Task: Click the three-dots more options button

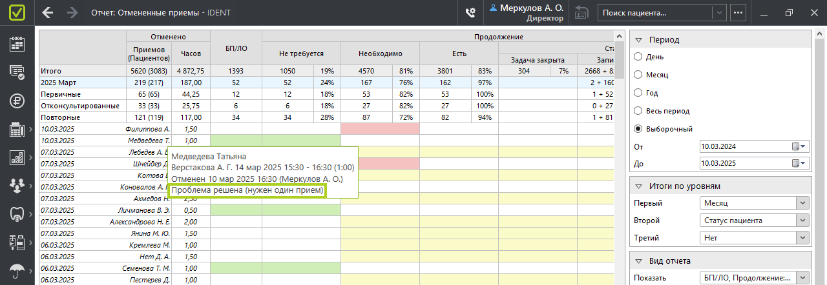Action: click(738, 12)
